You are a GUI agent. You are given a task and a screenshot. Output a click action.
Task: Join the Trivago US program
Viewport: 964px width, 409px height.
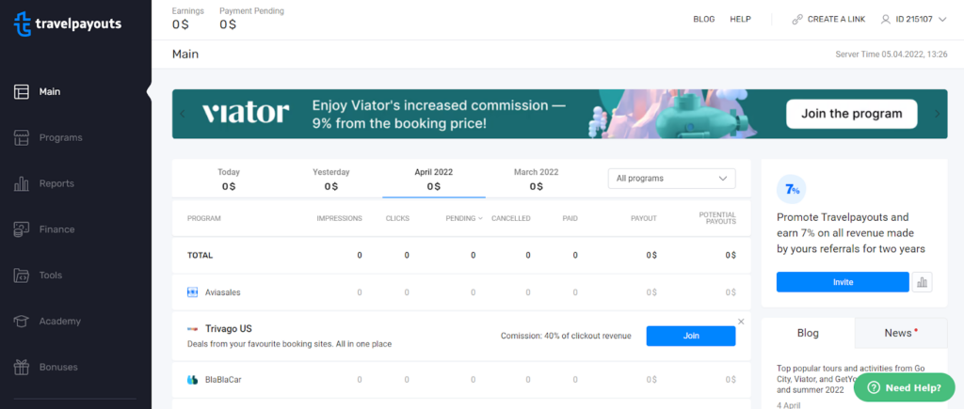pos(690,336)
